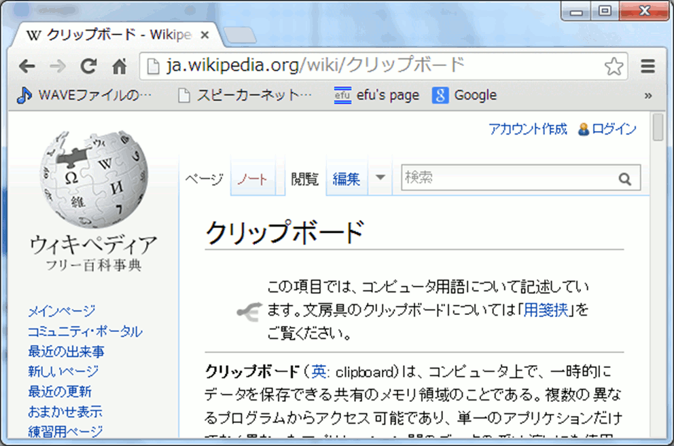Open the Chrome hamburger menu
The width and height of the screenshot is (674, 446).
click(648, 66)
